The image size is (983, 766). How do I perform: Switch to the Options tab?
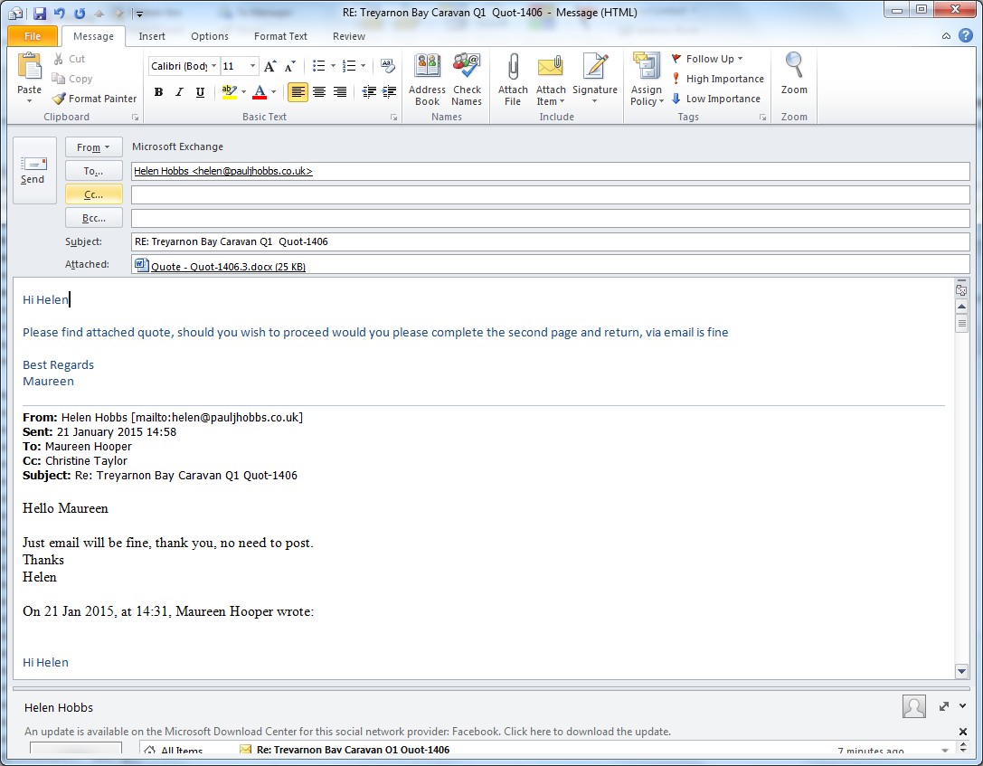point(210,36)
